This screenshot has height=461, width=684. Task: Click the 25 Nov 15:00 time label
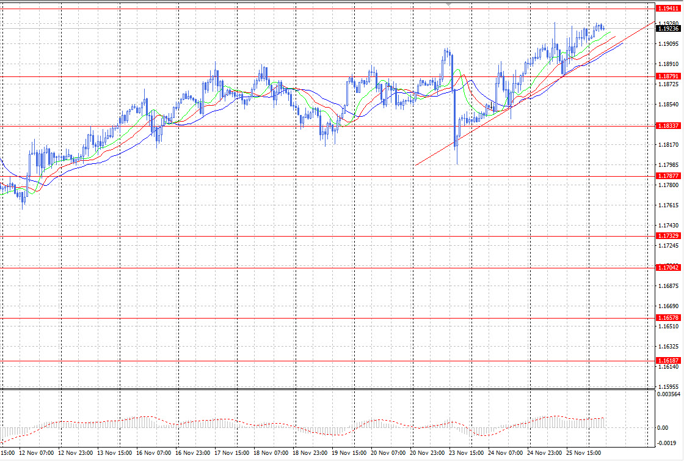coord(584,453)
